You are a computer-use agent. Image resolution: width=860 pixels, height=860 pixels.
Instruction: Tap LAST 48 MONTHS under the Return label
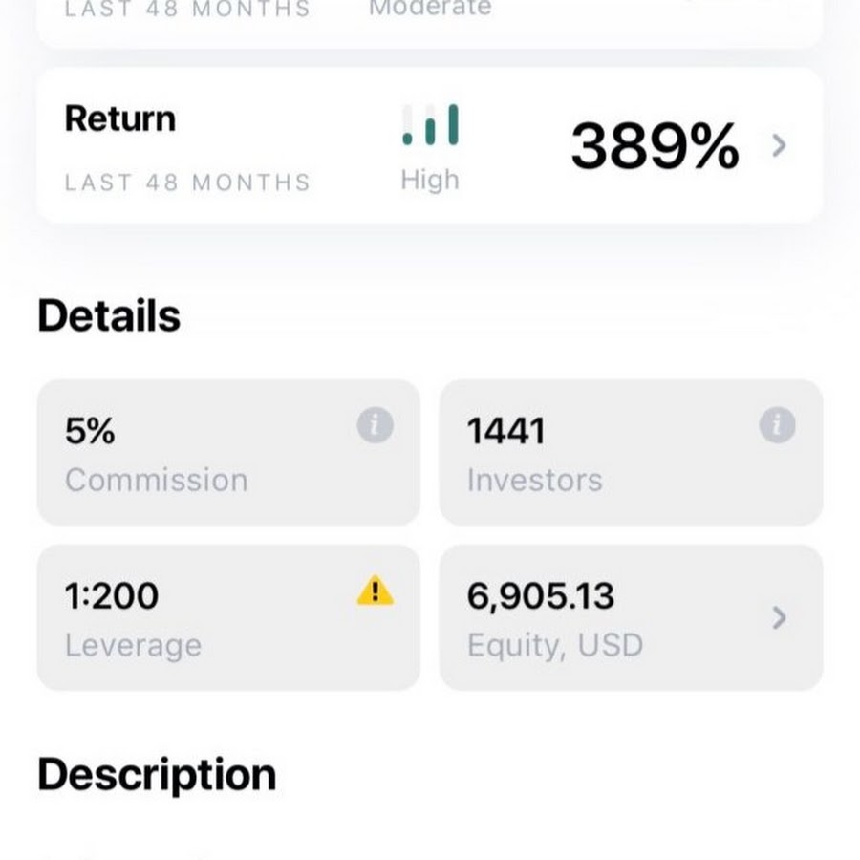[x=187, y=183]
